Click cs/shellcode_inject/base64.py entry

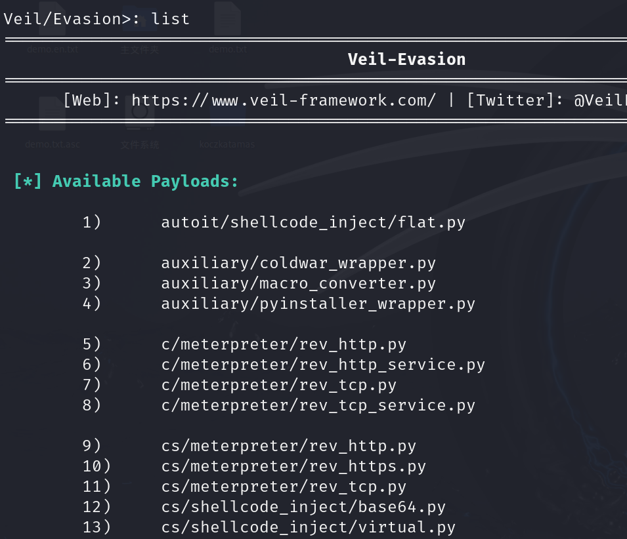click(303, 507)
